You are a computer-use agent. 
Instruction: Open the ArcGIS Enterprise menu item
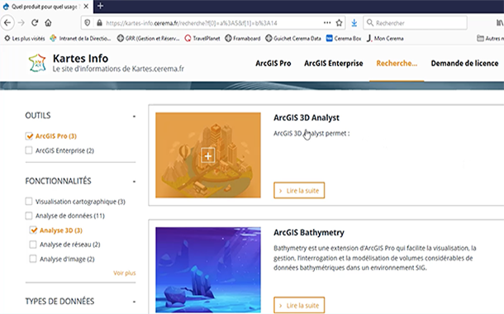coord(333,64)
